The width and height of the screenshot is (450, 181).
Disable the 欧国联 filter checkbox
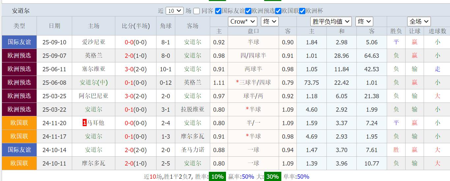click(278, 11)
